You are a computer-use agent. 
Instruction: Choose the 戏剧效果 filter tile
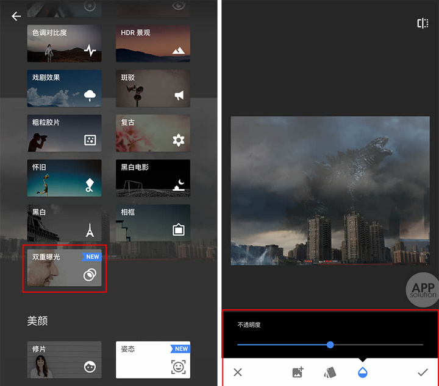(64, 88)
